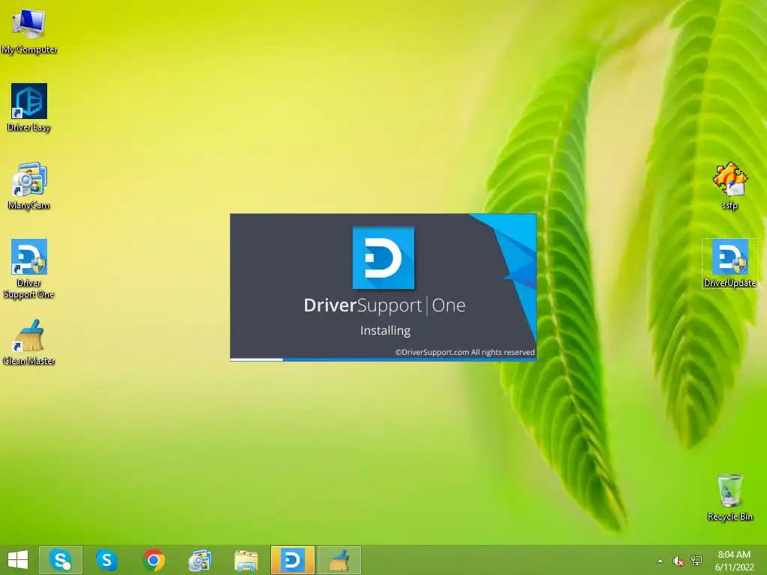
Task: Open the highlighted Skype taskbar icon
Action: click(61, 560)
